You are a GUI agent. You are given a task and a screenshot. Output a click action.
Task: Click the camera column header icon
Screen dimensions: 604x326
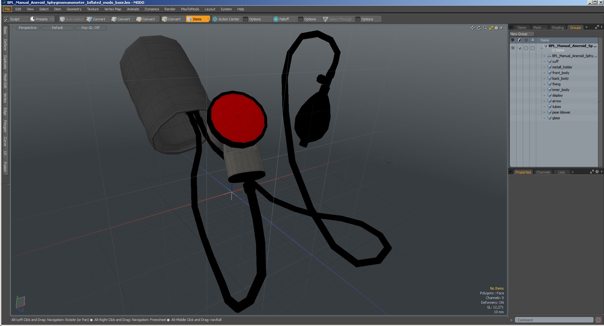click(x=519, y=40)
